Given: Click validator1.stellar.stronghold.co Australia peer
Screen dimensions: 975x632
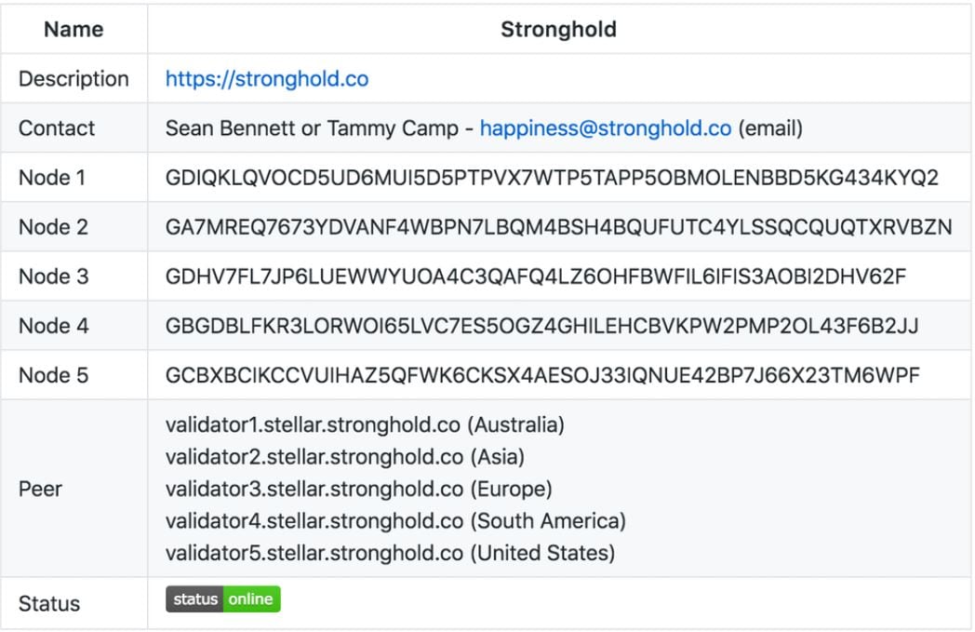Looking at the screenshot, I should 365,424.
